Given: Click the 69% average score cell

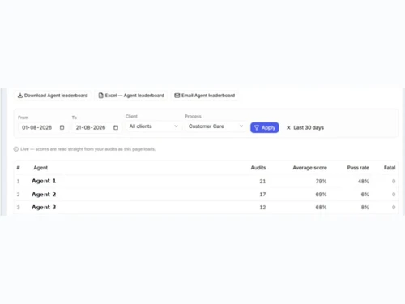Looking at the screenshot, I should click(x=321, y=195).
